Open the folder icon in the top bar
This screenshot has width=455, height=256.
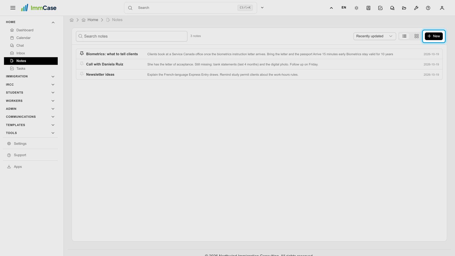[404, 8]
